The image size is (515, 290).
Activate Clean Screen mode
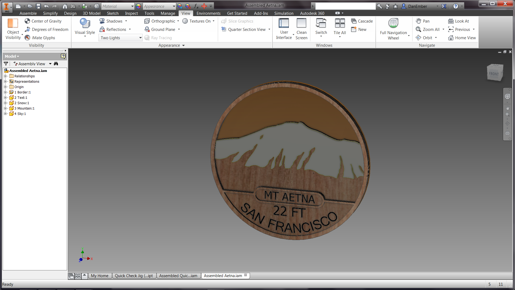click(x=301, y=29)
